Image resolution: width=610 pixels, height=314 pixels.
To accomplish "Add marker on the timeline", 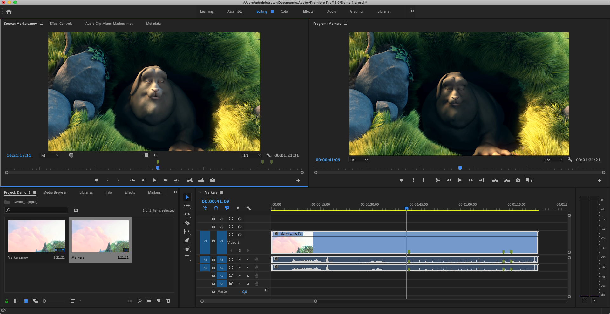I will 238,208.
